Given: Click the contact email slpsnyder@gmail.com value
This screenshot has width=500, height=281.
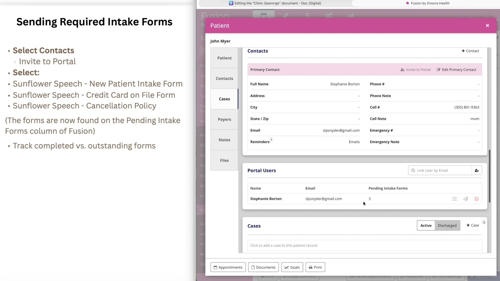Looking at the screenshot, I should [341, 130].
